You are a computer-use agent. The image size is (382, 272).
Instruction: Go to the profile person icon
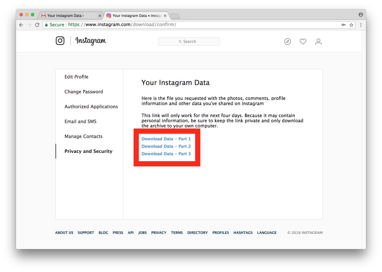tap(318, 42)
